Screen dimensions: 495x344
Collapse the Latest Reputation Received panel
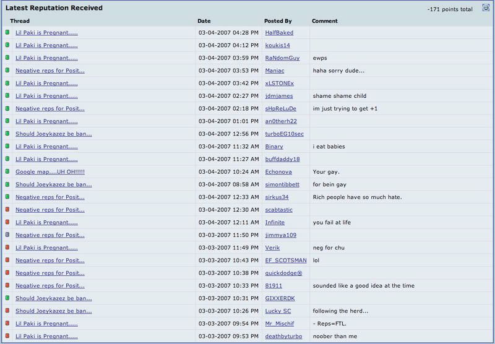tap(485, 9)
